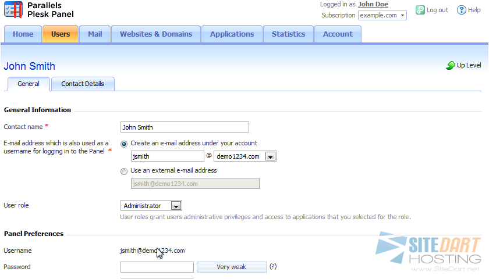Click the password strength hint (?) icon

click(x=273, y=267)
